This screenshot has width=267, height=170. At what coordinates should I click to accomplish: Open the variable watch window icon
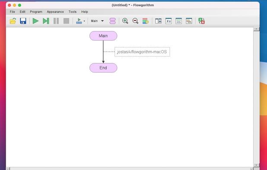(168, 21)
